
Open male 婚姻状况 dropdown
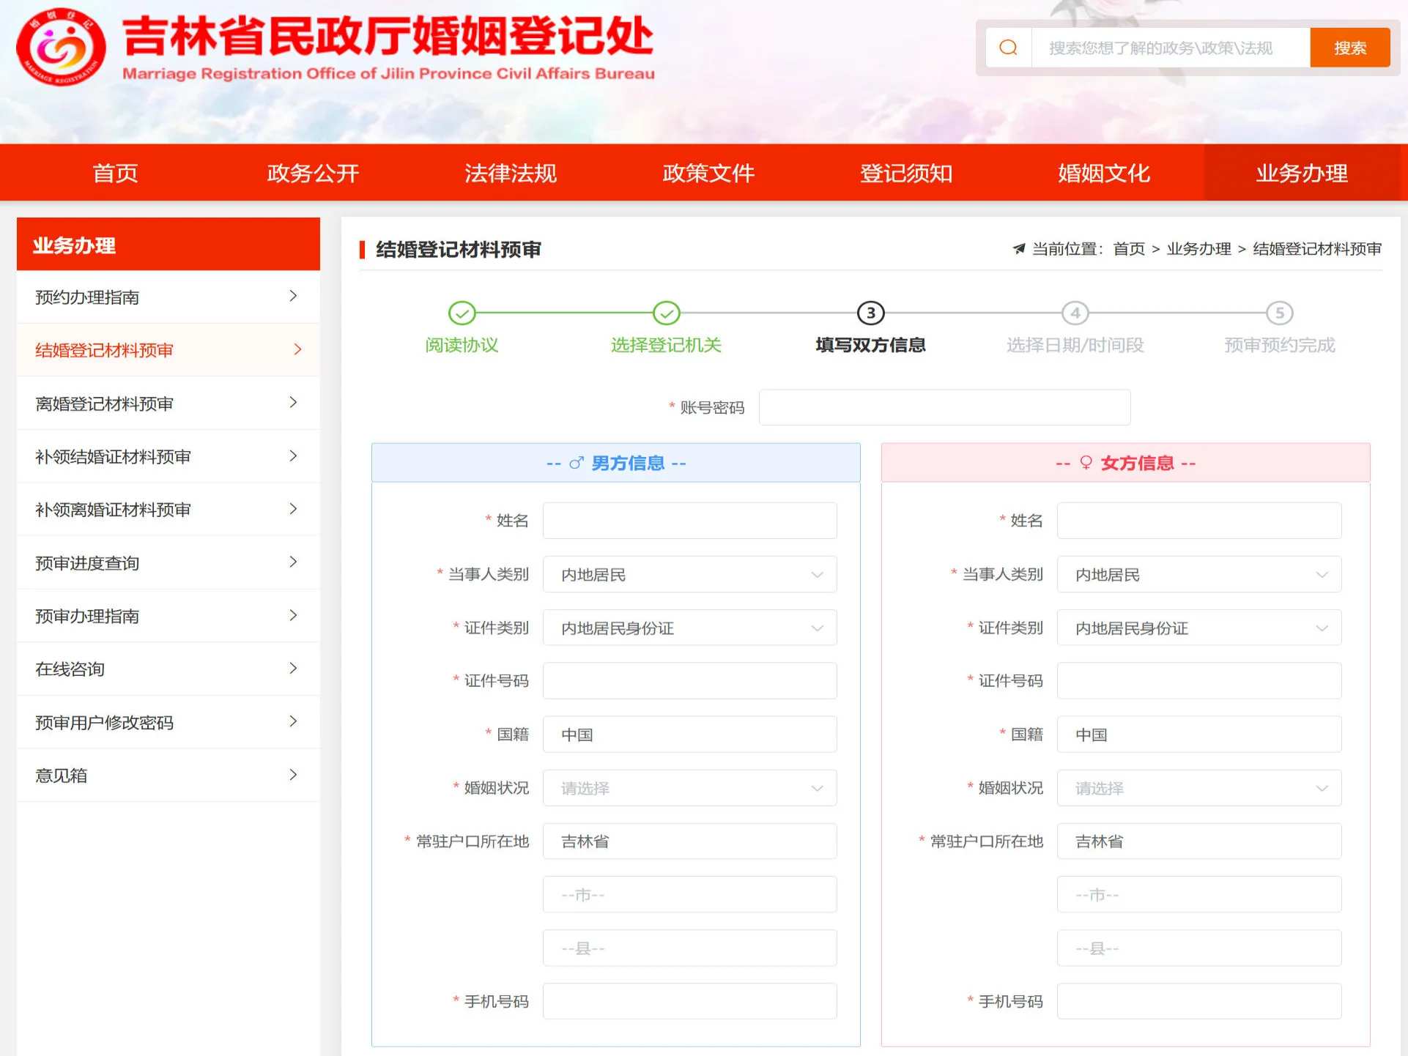[x=689, y=789]
